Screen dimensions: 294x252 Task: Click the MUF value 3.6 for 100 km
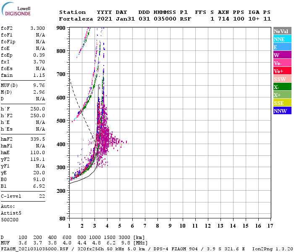coord(23,243)
